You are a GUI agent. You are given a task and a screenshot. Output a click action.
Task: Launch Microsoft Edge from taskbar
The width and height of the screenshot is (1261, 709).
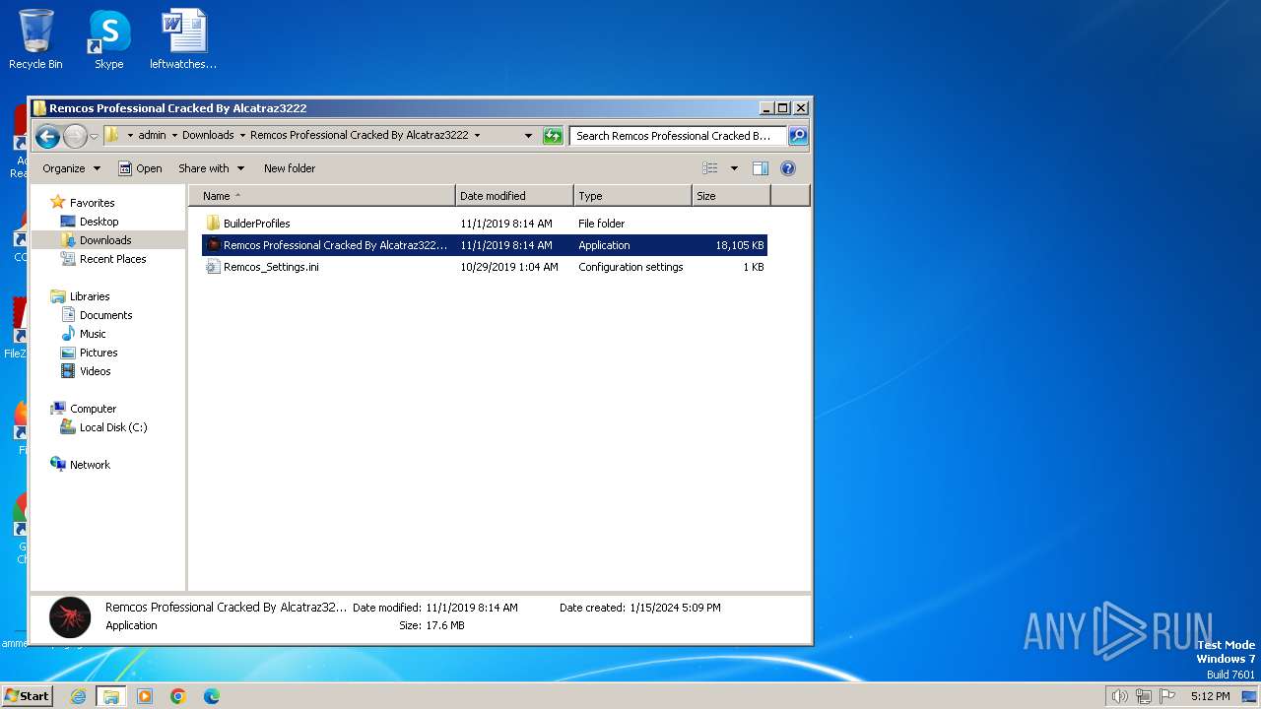coord(211,696)
